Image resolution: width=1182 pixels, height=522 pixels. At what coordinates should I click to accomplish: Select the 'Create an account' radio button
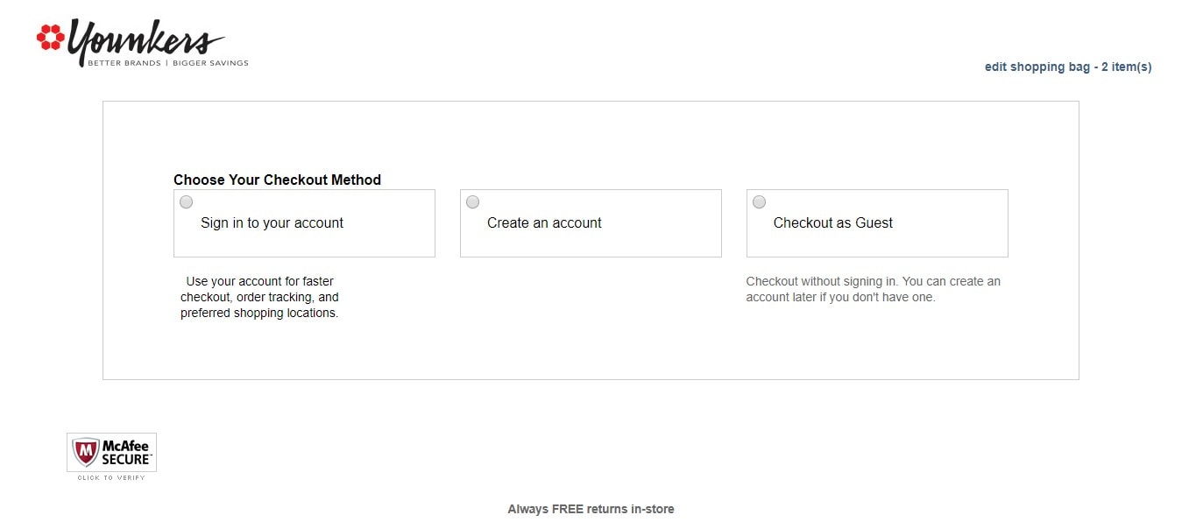(x=473, y=202)
